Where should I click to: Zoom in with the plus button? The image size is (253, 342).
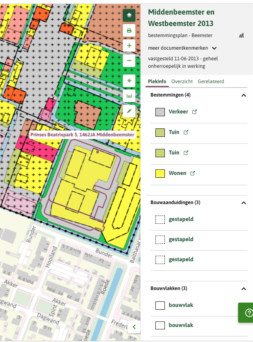pos(129,46)
